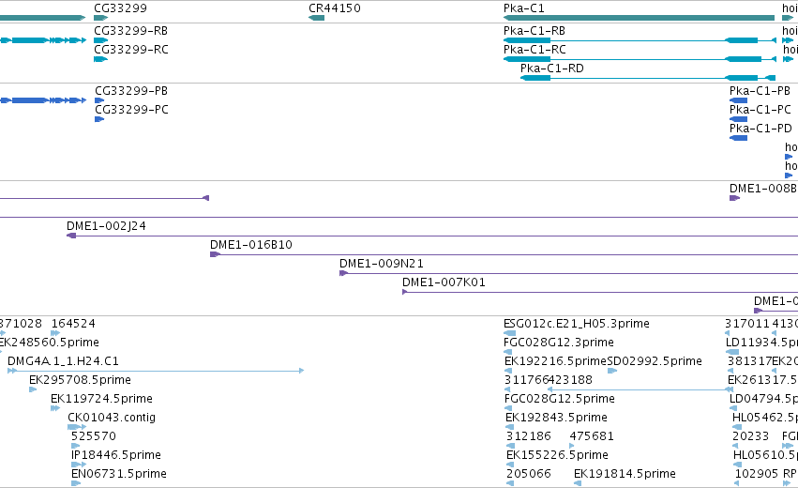
Task: Click the DMG4A.1_1.H24.C1 label
Action: (63, 361)
